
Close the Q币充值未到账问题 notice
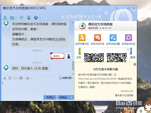135,64
